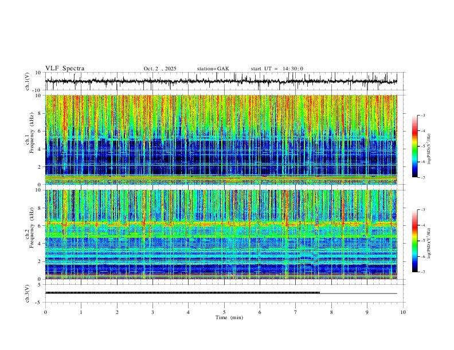Click the 'Time (min)' axis label

tap(229, 317)
